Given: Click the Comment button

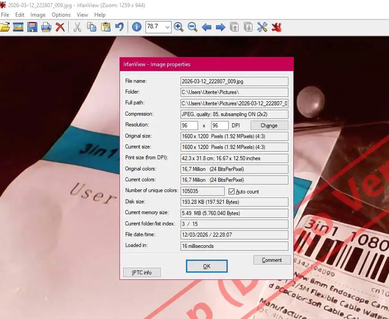Looking at the screenshot, I should click(x=272, y=260).
